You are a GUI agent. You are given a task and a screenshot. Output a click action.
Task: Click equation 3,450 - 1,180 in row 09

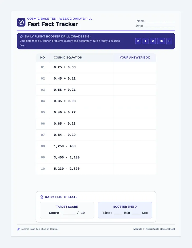click(67, 158)
